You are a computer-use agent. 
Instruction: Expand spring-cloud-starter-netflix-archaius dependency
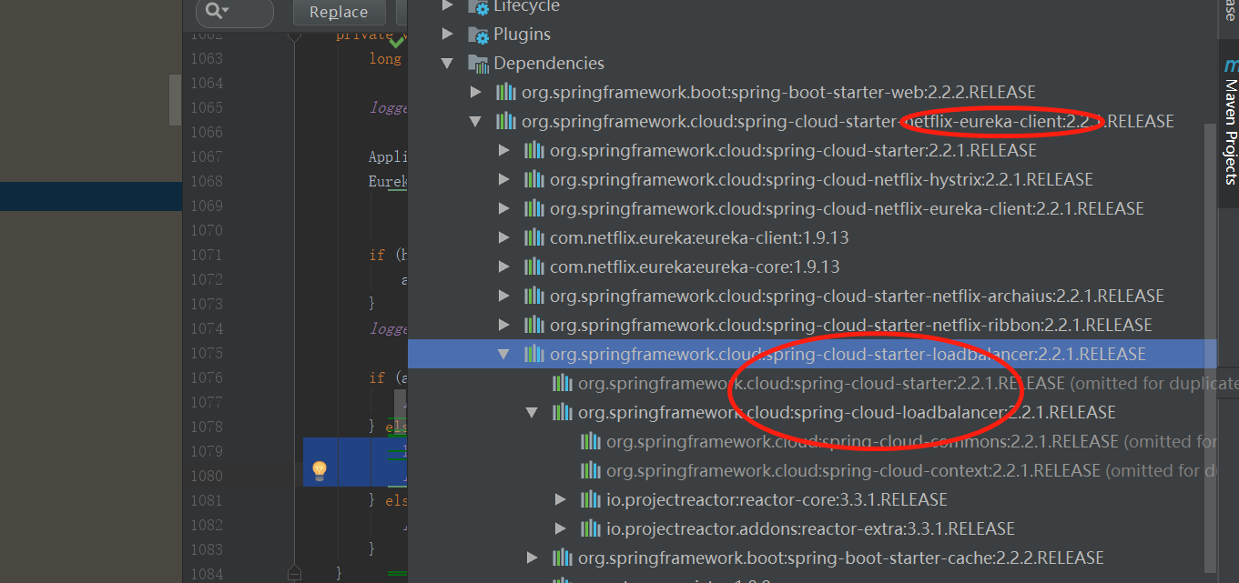pos(504,296)
